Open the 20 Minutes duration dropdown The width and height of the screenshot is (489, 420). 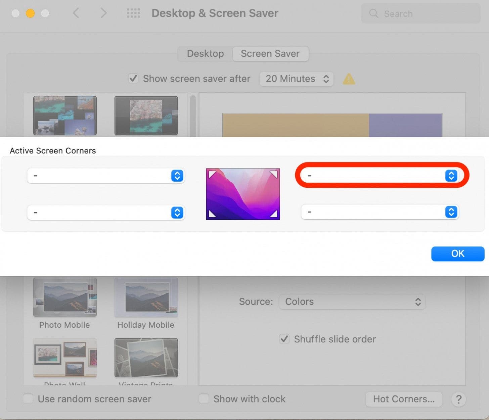(x=296, y=79)
